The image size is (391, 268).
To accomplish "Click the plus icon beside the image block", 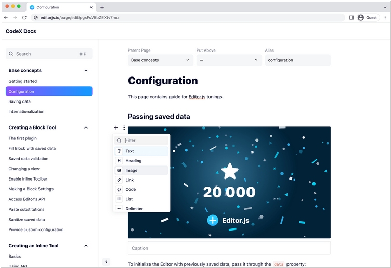I will click(116, 128).
